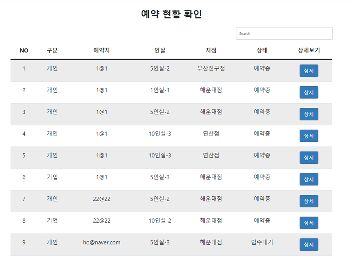
Task: Select 1@1 reserver in row 1
Action: click(x=102, y=69)
